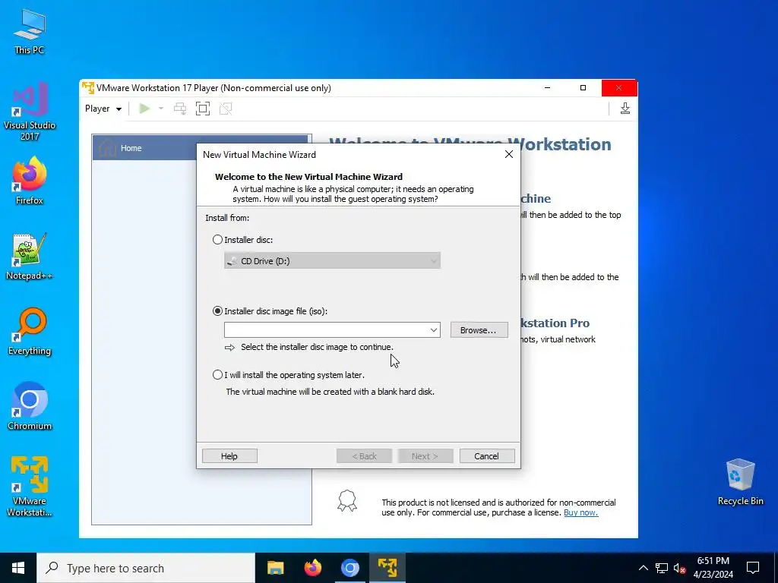
Task: Click the taskbar search box
Action: coord(146,568)
